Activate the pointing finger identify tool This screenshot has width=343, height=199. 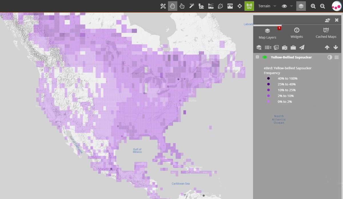pyautogui.click(x=182, y=6)
